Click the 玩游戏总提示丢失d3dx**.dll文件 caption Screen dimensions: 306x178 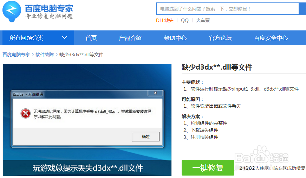[88, 168]
